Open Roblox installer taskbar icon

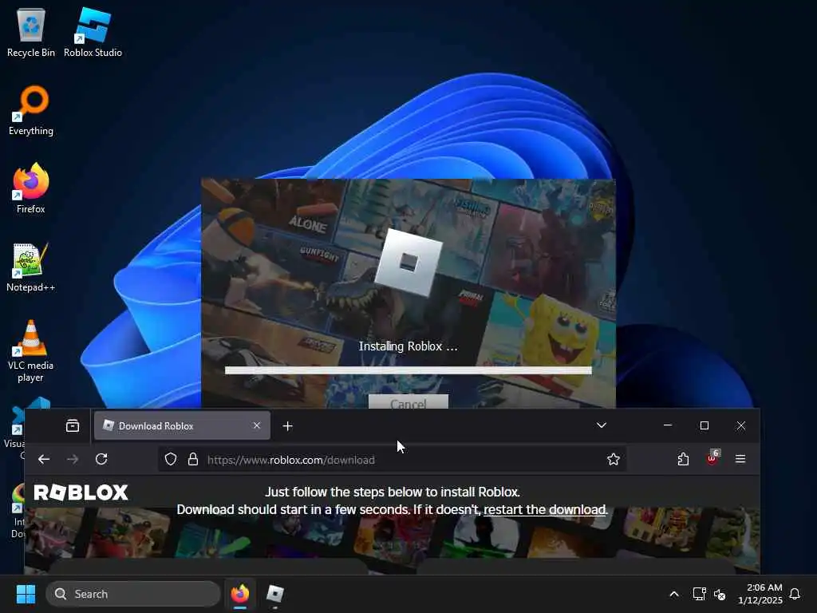point(275,594)
